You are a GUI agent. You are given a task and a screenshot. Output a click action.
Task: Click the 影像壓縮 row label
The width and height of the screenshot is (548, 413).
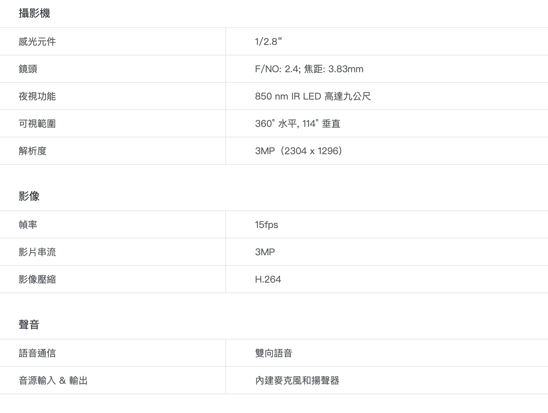(37, 279)
